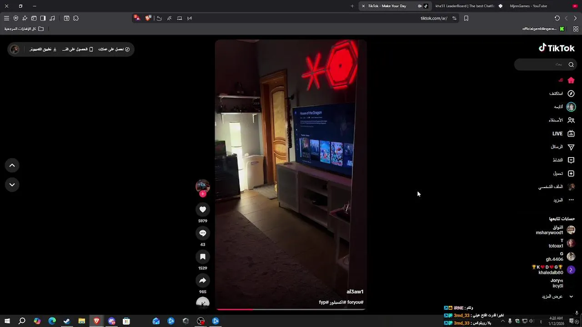Open Discord from the taskbar
This screenshot has width=582, height=327.
click(x=111, y=321)
